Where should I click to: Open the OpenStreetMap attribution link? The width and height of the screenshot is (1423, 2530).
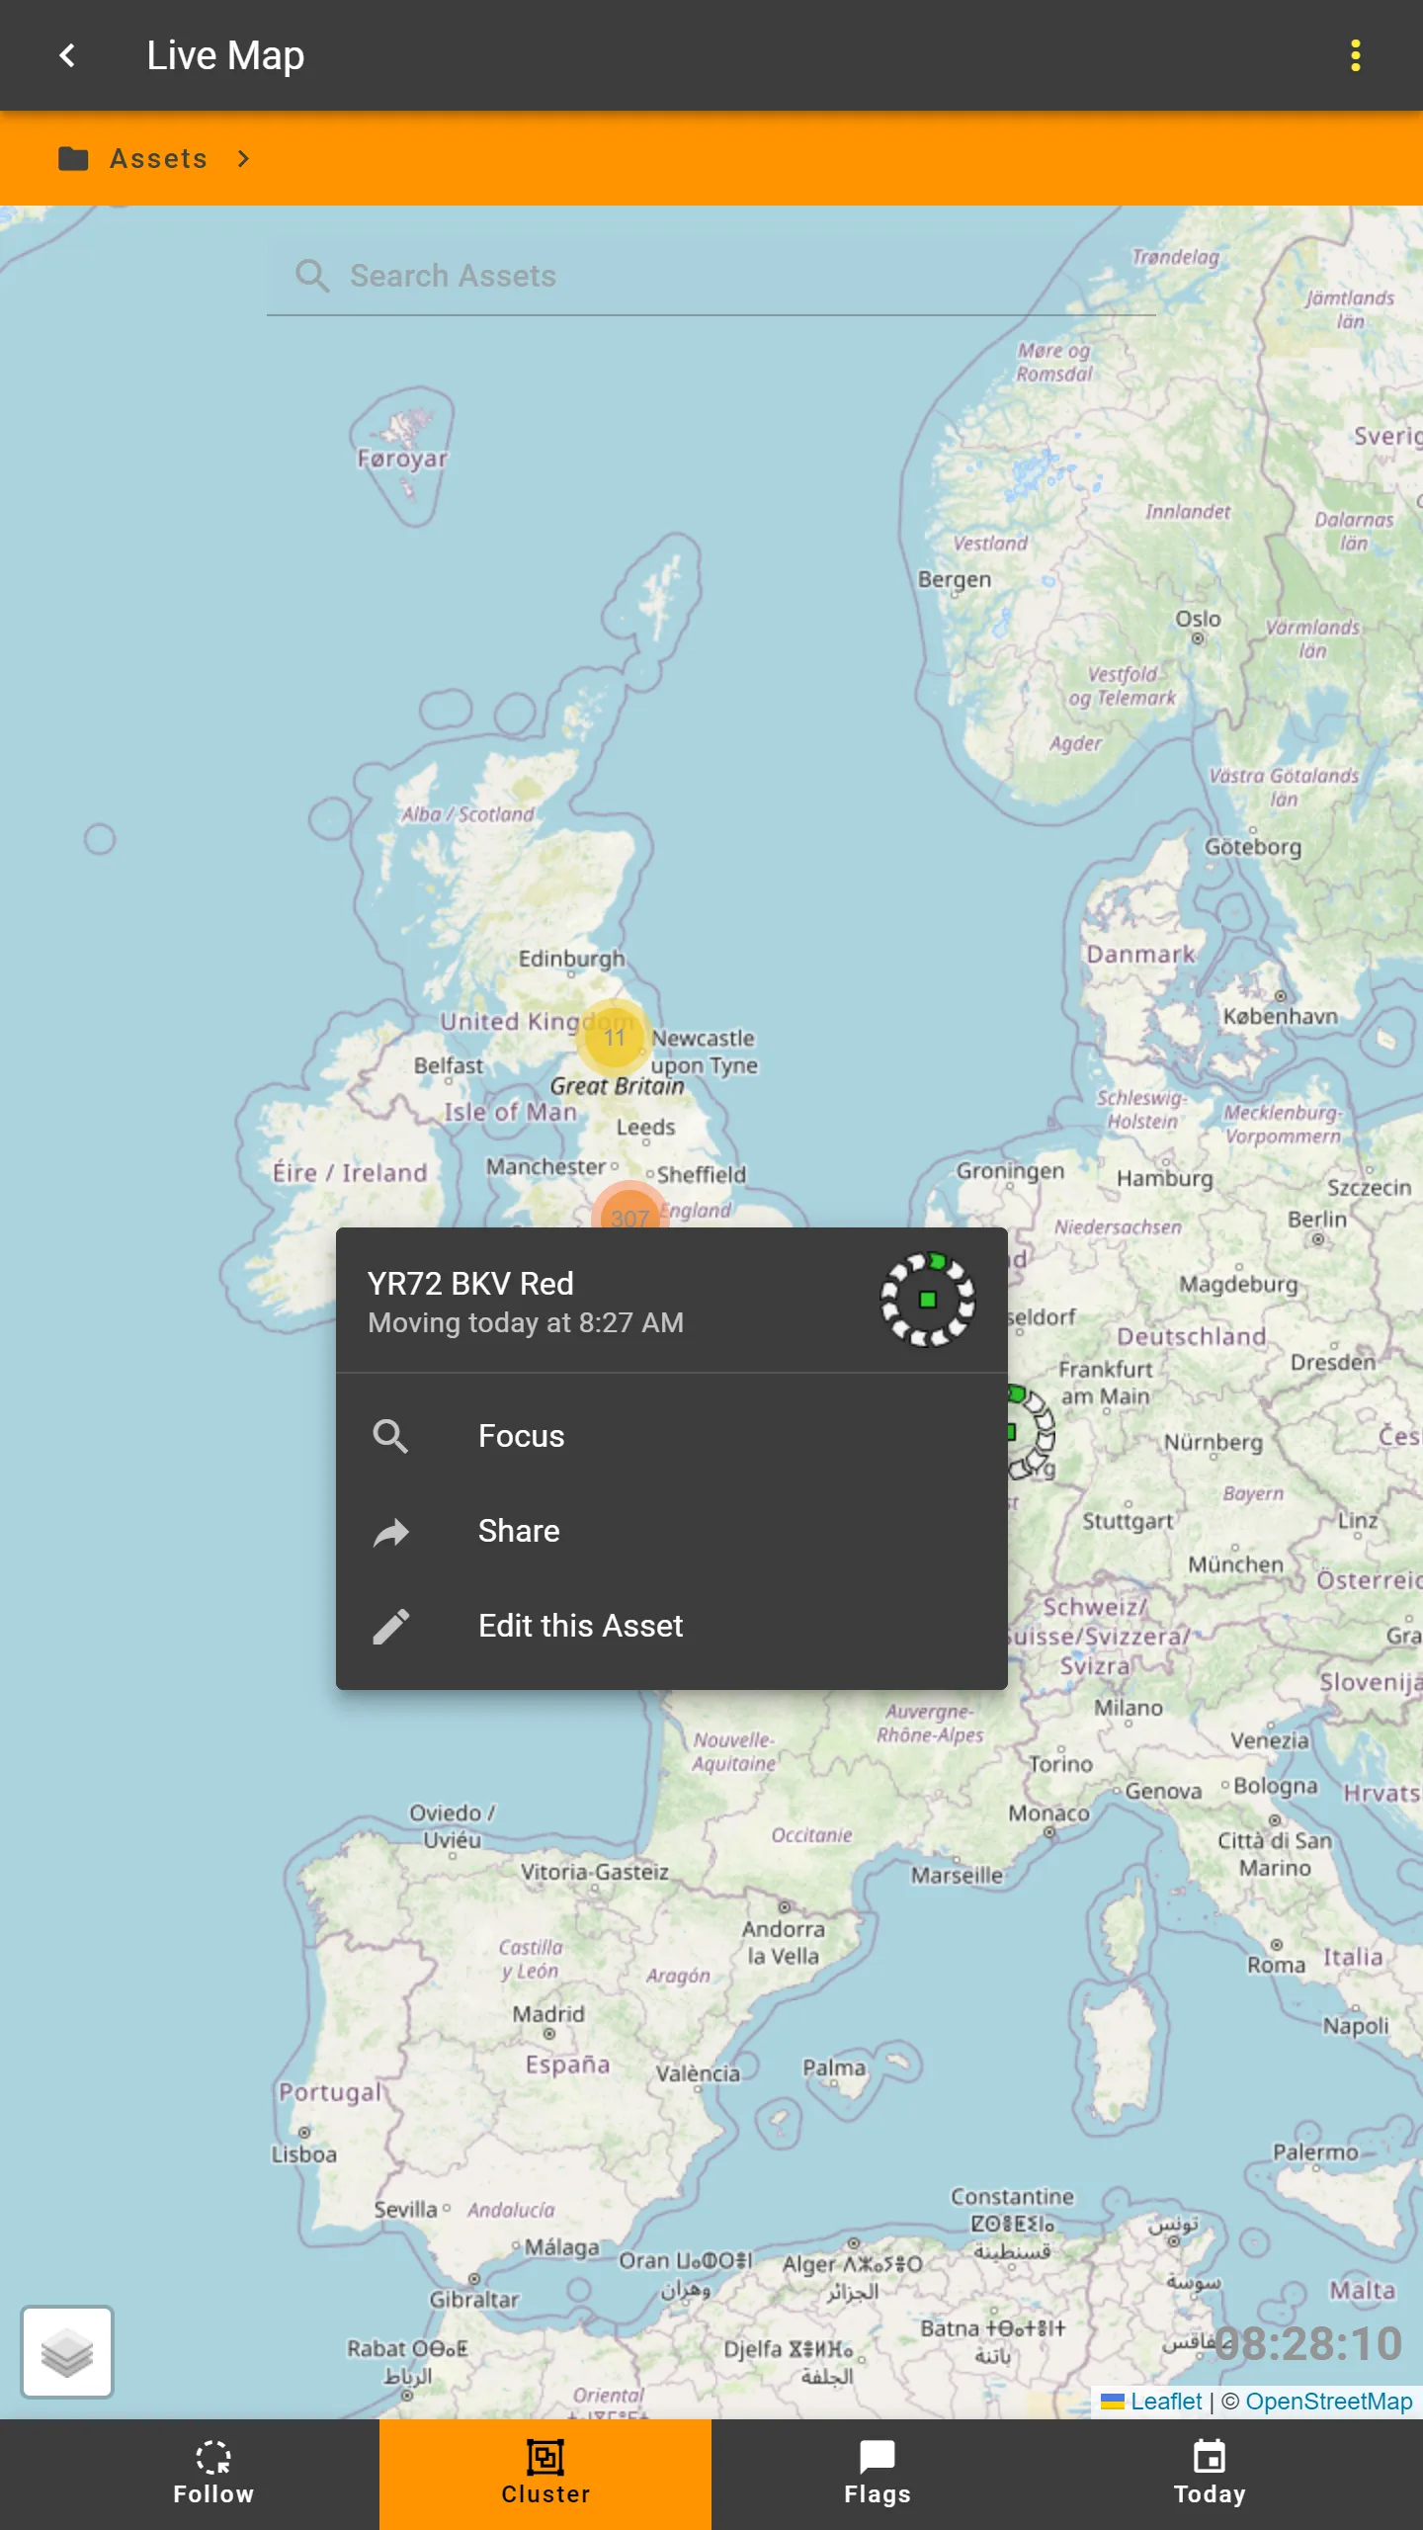(x=1328, y=2402)
